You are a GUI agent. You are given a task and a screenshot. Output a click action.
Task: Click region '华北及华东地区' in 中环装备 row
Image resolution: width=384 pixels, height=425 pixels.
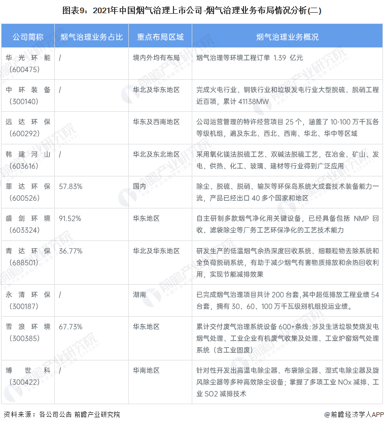(156, 89)
